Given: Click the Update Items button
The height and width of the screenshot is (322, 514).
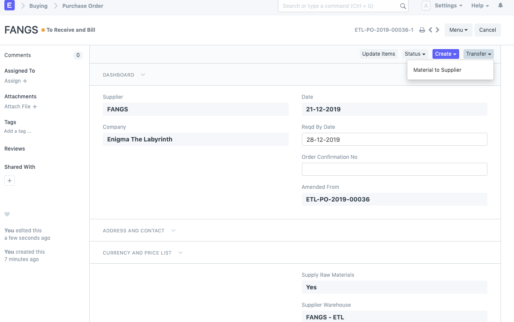Looking at the screenshot, I should coord(379,54).
